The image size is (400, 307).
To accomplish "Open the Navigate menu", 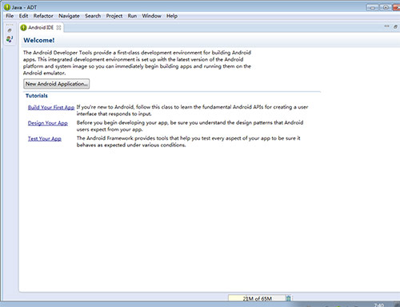I will click(x=69, y=16).
